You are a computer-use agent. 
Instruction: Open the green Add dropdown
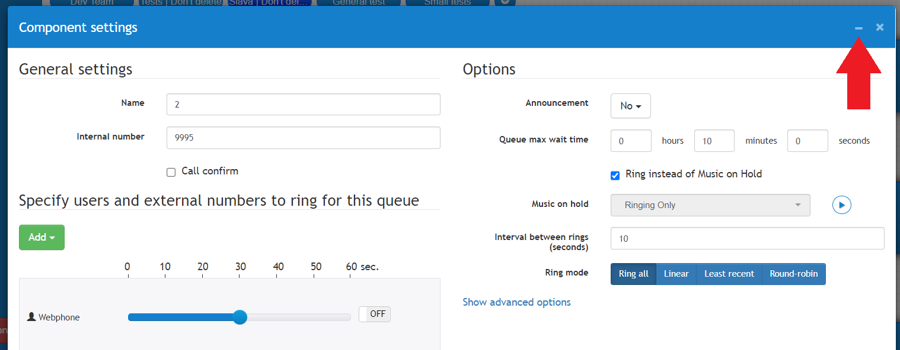(42, 237)
